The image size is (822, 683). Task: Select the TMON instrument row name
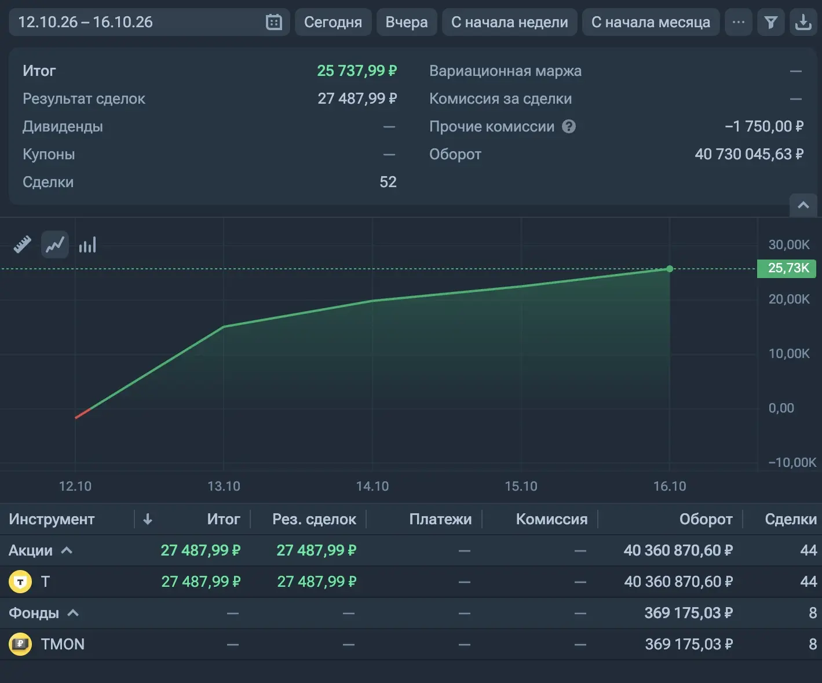click(x=63, y=644)
